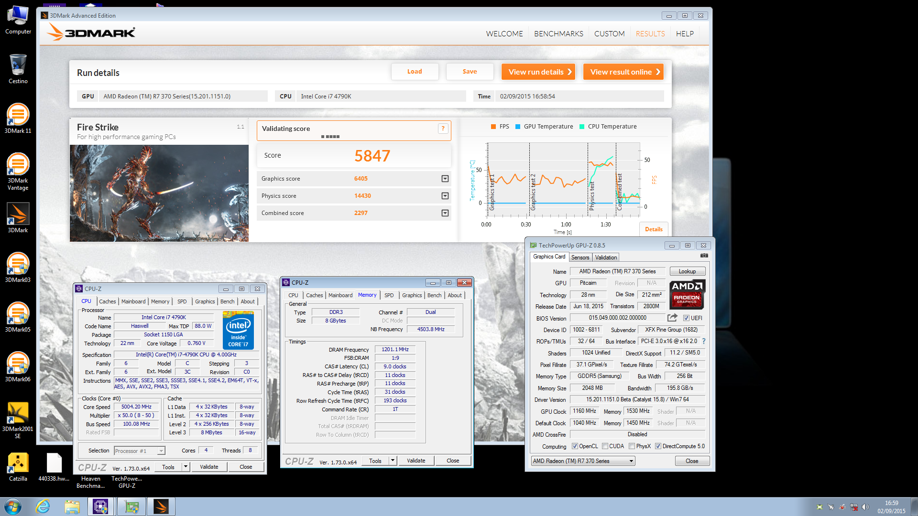Toggle the UEFI checkbox in GPU-Z
The width and height of the screenshot is (918, 516).
pyautogui.click(x=686, y=318)
